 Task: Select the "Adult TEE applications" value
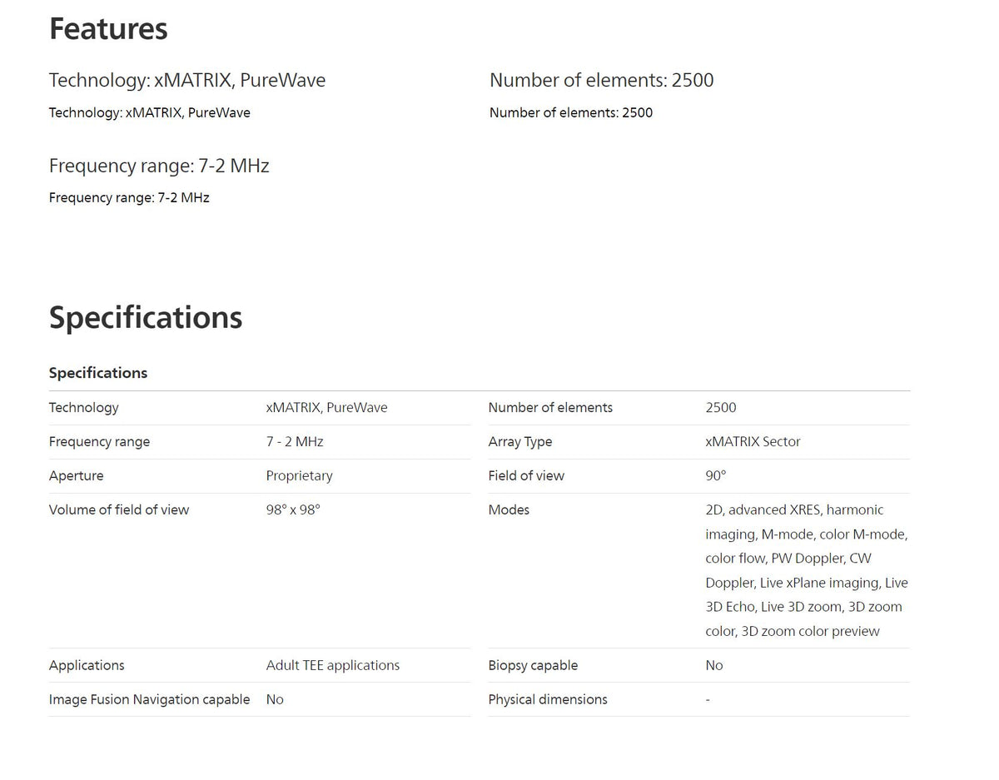click(x=332, y=666)
